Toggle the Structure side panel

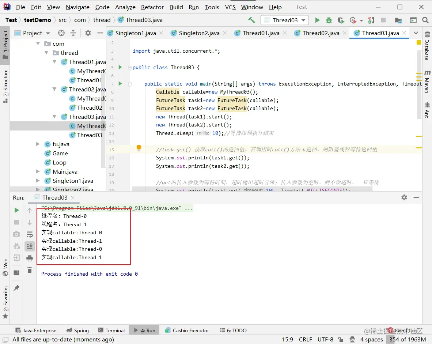5,86
